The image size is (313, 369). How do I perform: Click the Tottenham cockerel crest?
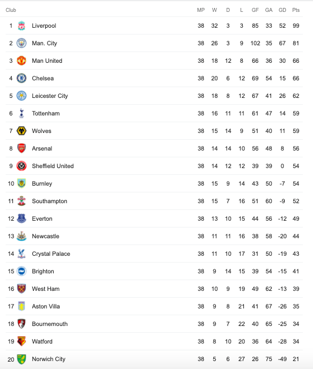22,113
